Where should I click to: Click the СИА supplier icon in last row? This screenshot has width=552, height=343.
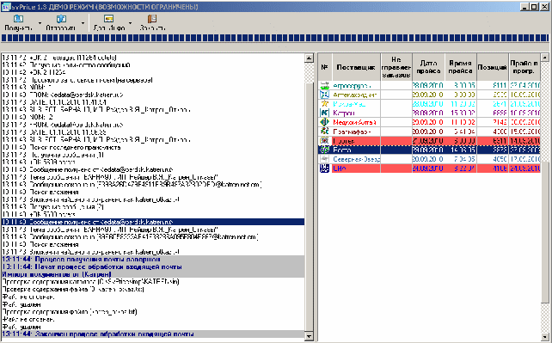[x=324, y=168]
